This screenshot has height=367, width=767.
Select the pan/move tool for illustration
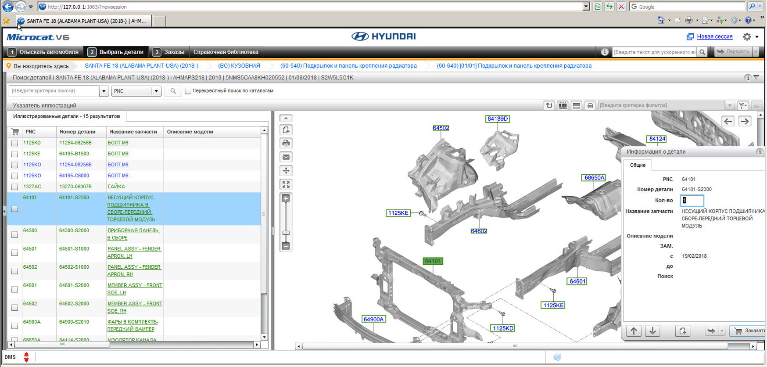click(x=286, y=171)
